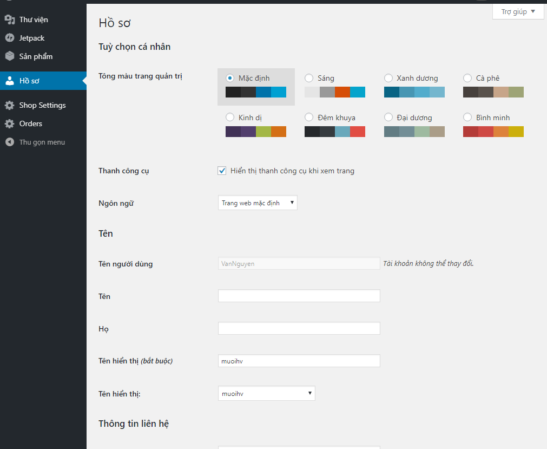547x449 pixels.
Task: Select the Sáng color scheme radio
Action: pyautogui.click(x=309, y=78)
